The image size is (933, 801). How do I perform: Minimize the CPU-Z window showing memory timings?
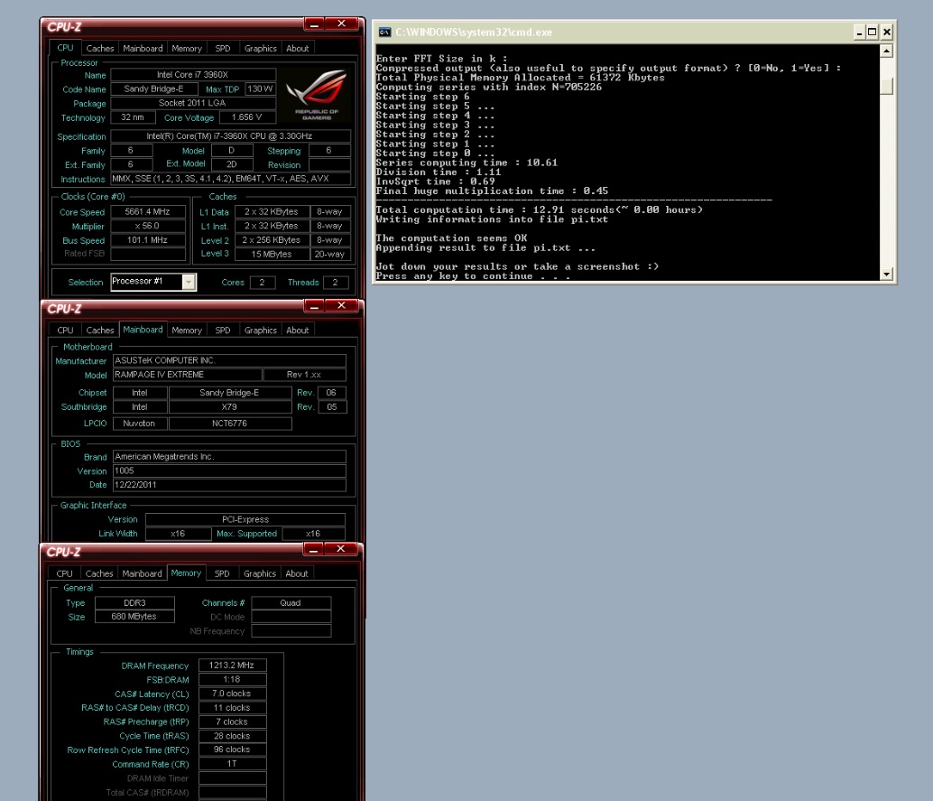click(314, 549)
